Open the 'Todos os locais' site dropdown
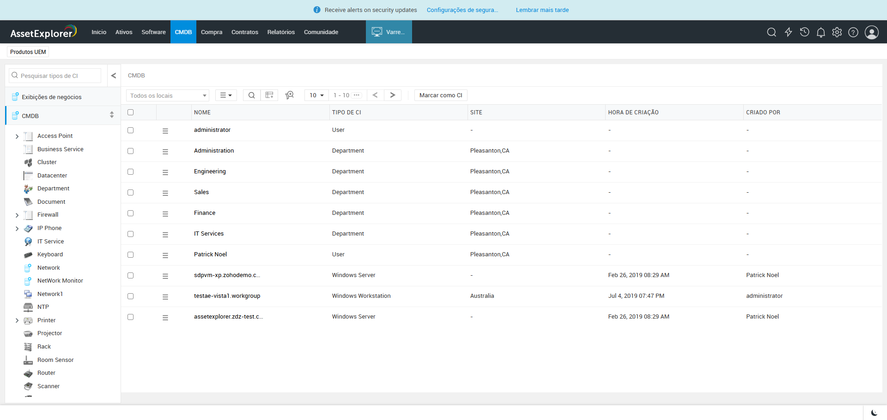 [x=167, y=95]
